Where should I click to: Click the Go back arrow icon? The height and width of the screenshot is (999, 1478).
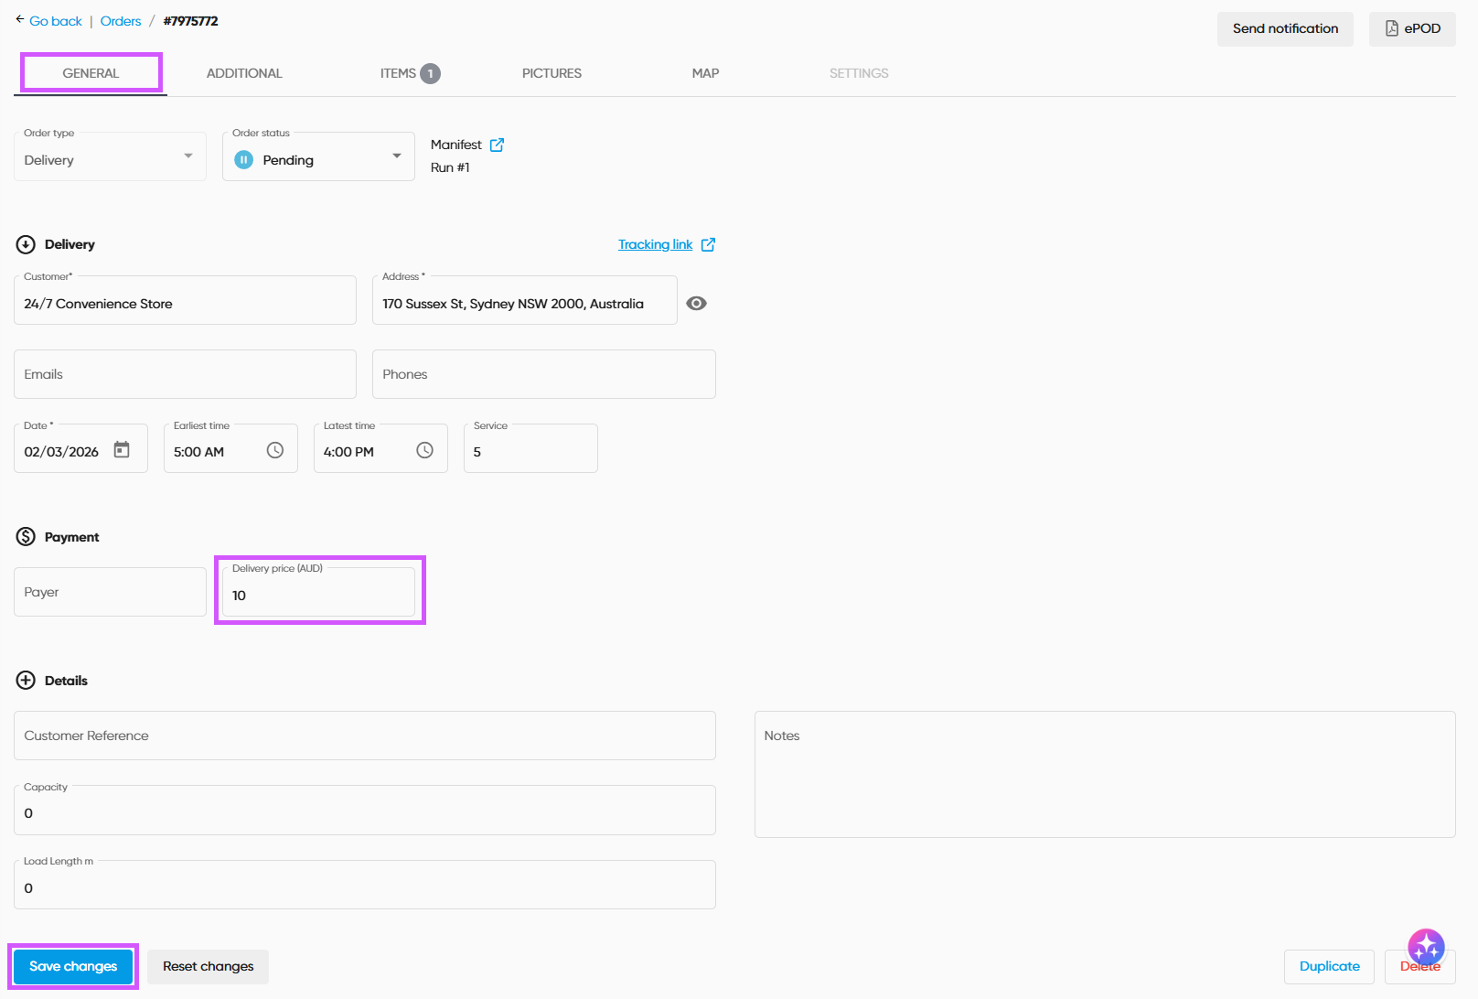click(x=20, y=19)
